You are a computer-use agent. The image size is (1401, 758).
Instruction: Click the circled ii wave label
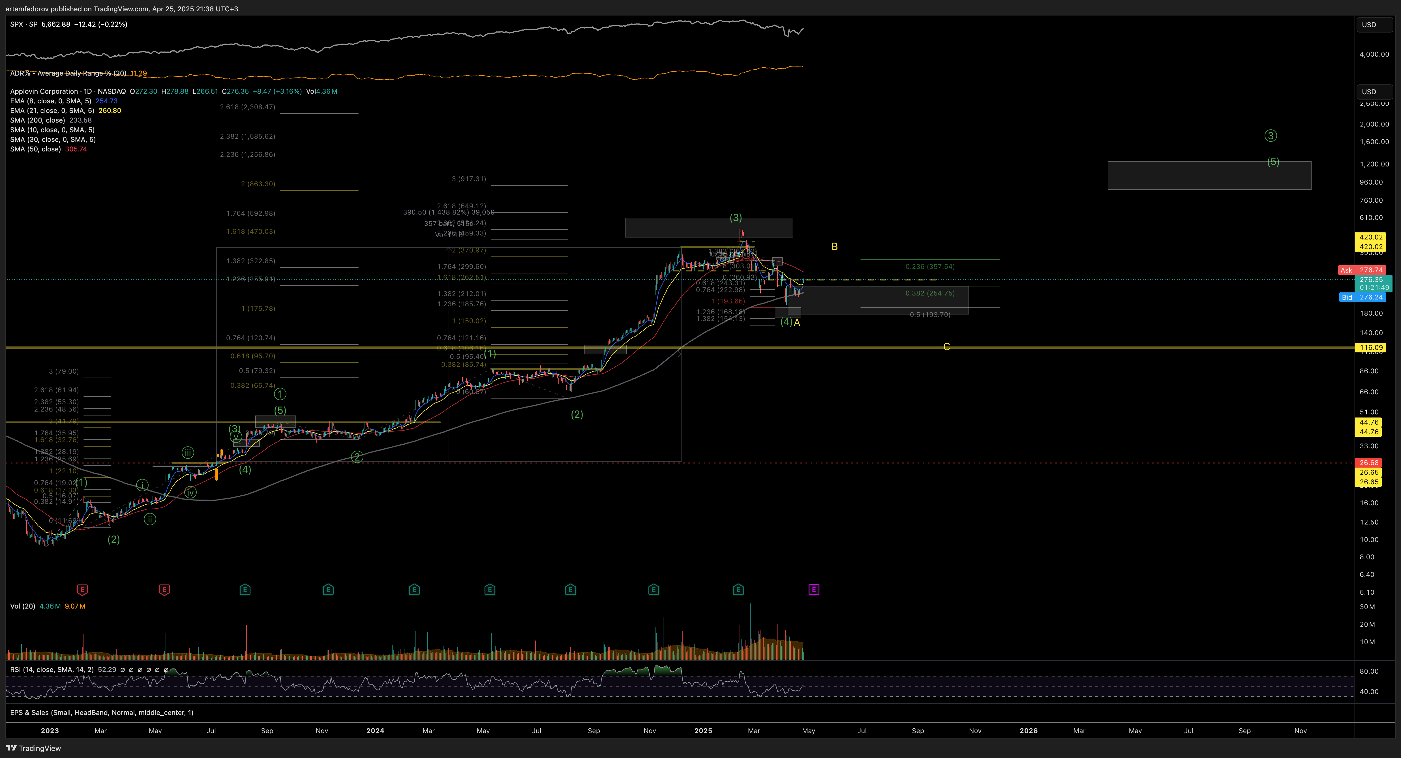pyautogui.click(x=149, y=519)
